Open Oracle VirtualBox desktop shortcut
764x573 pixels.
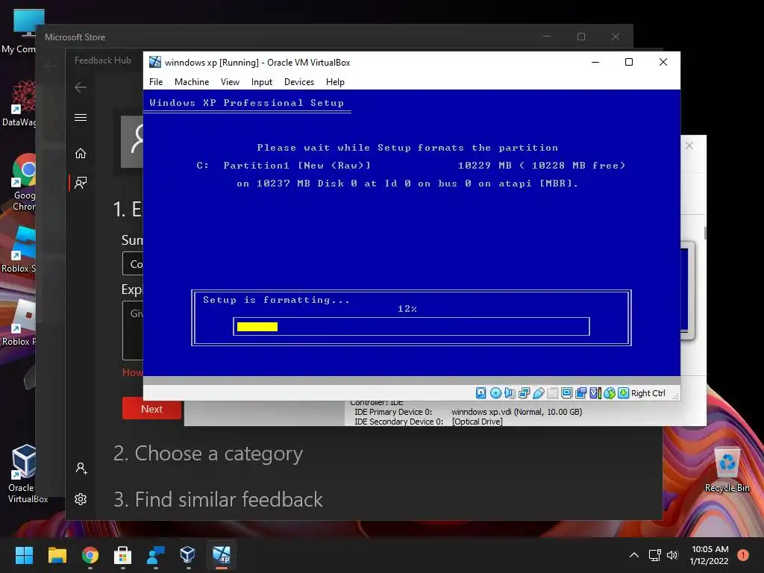pos(23,474)
